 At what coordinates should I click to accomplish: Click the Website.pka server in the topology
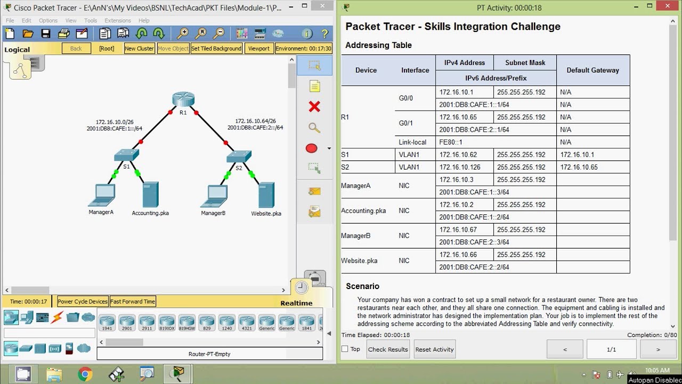pyautogui.click(x=266, y=196)
